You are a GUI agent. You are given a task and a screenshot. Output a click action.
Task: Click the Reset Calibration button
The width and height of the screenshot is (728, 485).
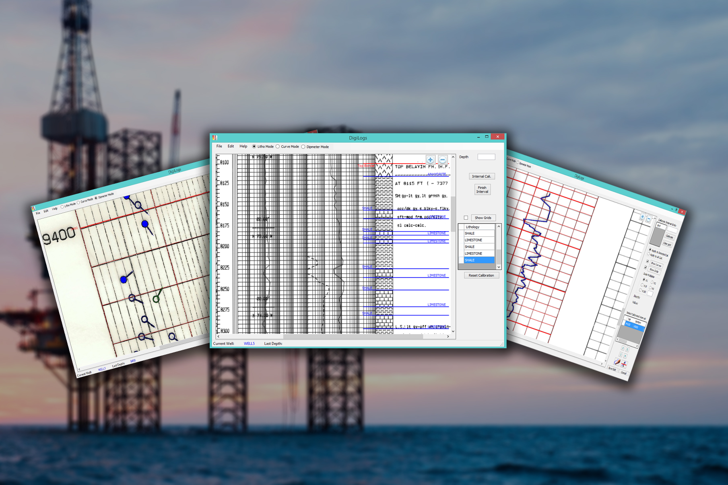481,275
